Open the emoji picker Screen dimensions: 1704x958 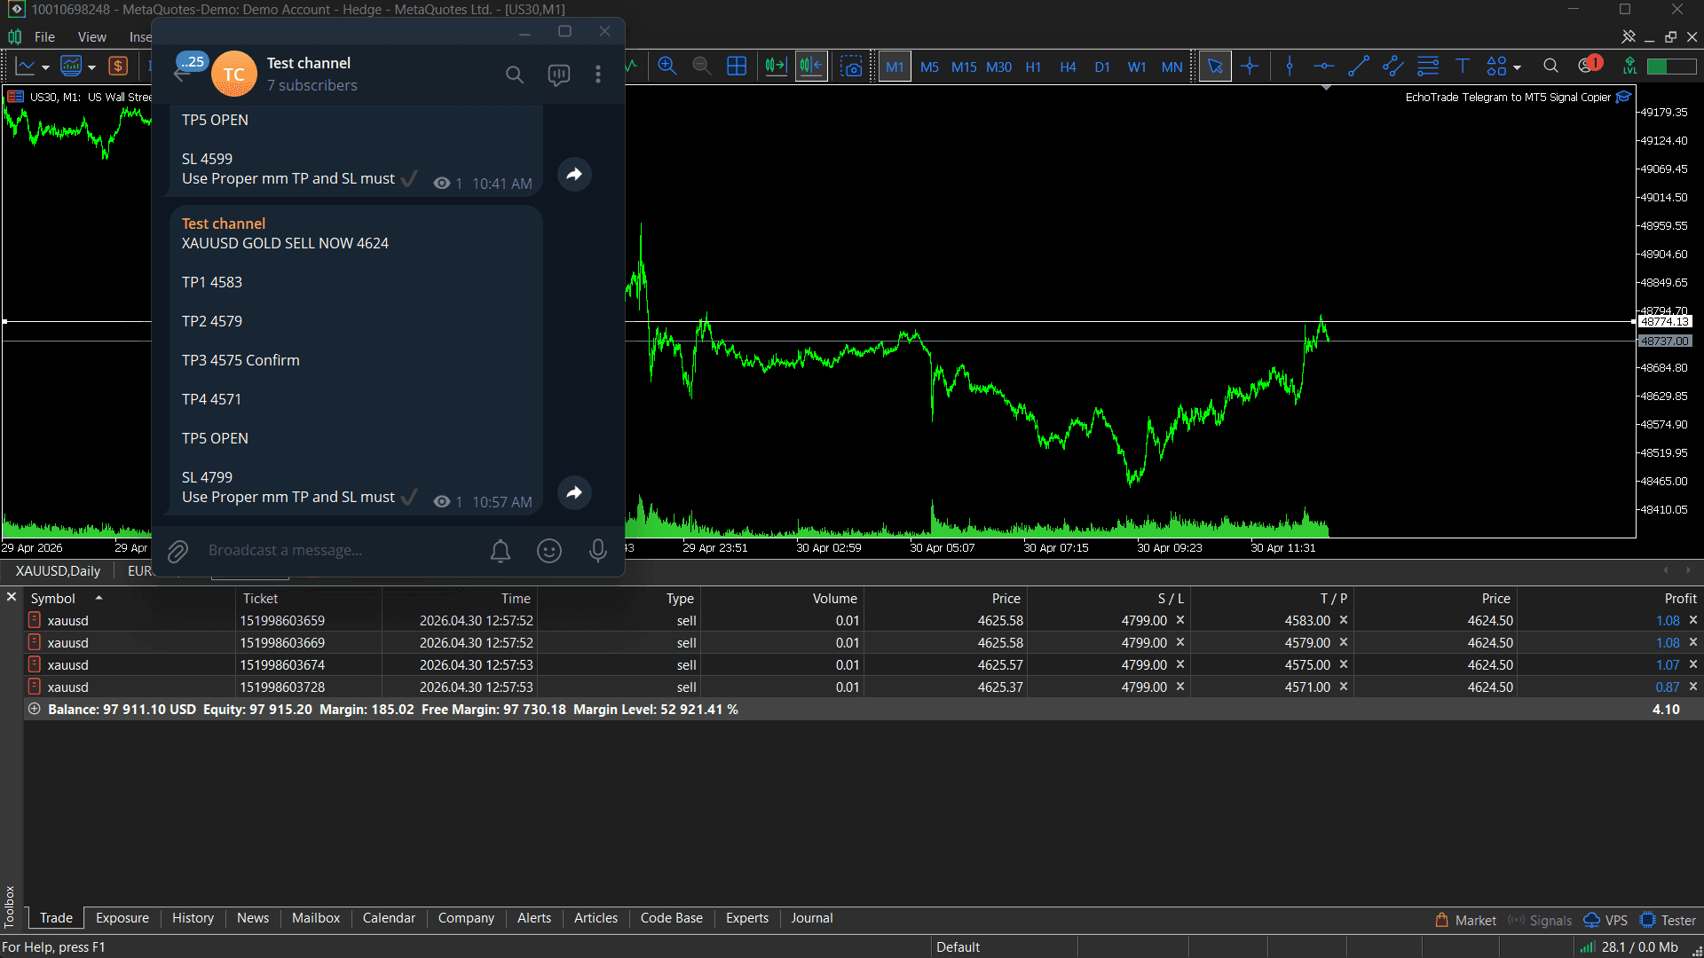click(x=549, y=551)
